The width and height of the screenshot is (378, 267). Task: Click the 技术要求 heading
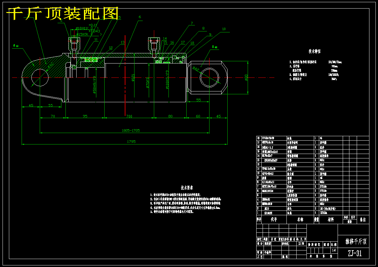click(187, 188)
